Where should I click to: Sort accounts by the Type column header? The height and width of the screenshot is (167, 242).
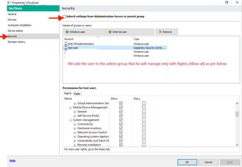click(x=149, y=39)
